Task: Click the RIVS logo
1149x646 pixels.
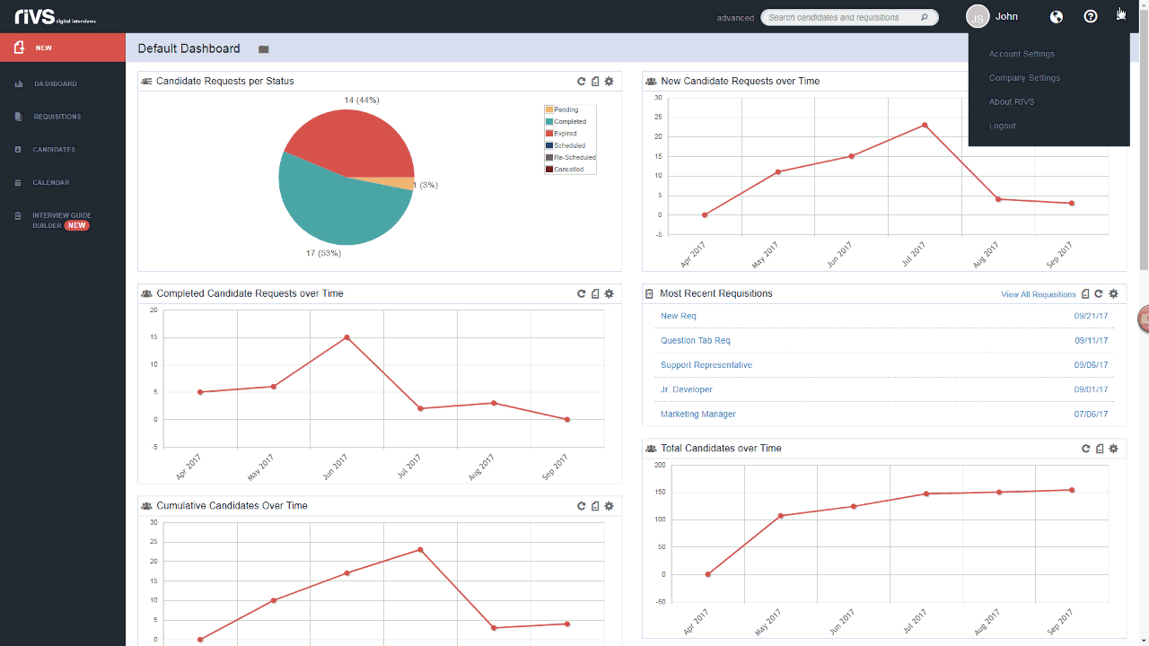Action: (55, 17)
